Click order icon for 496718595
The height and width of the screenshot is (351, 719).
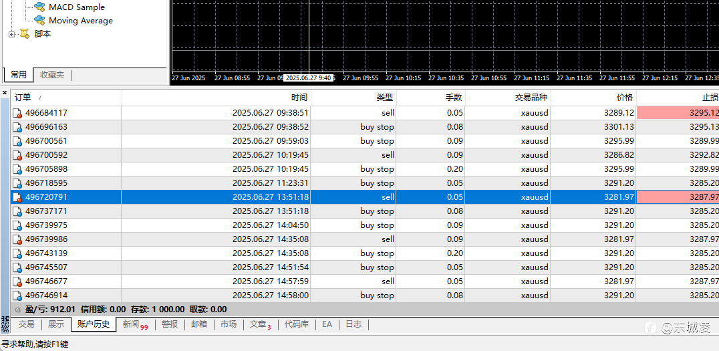(x=17, y=183)
